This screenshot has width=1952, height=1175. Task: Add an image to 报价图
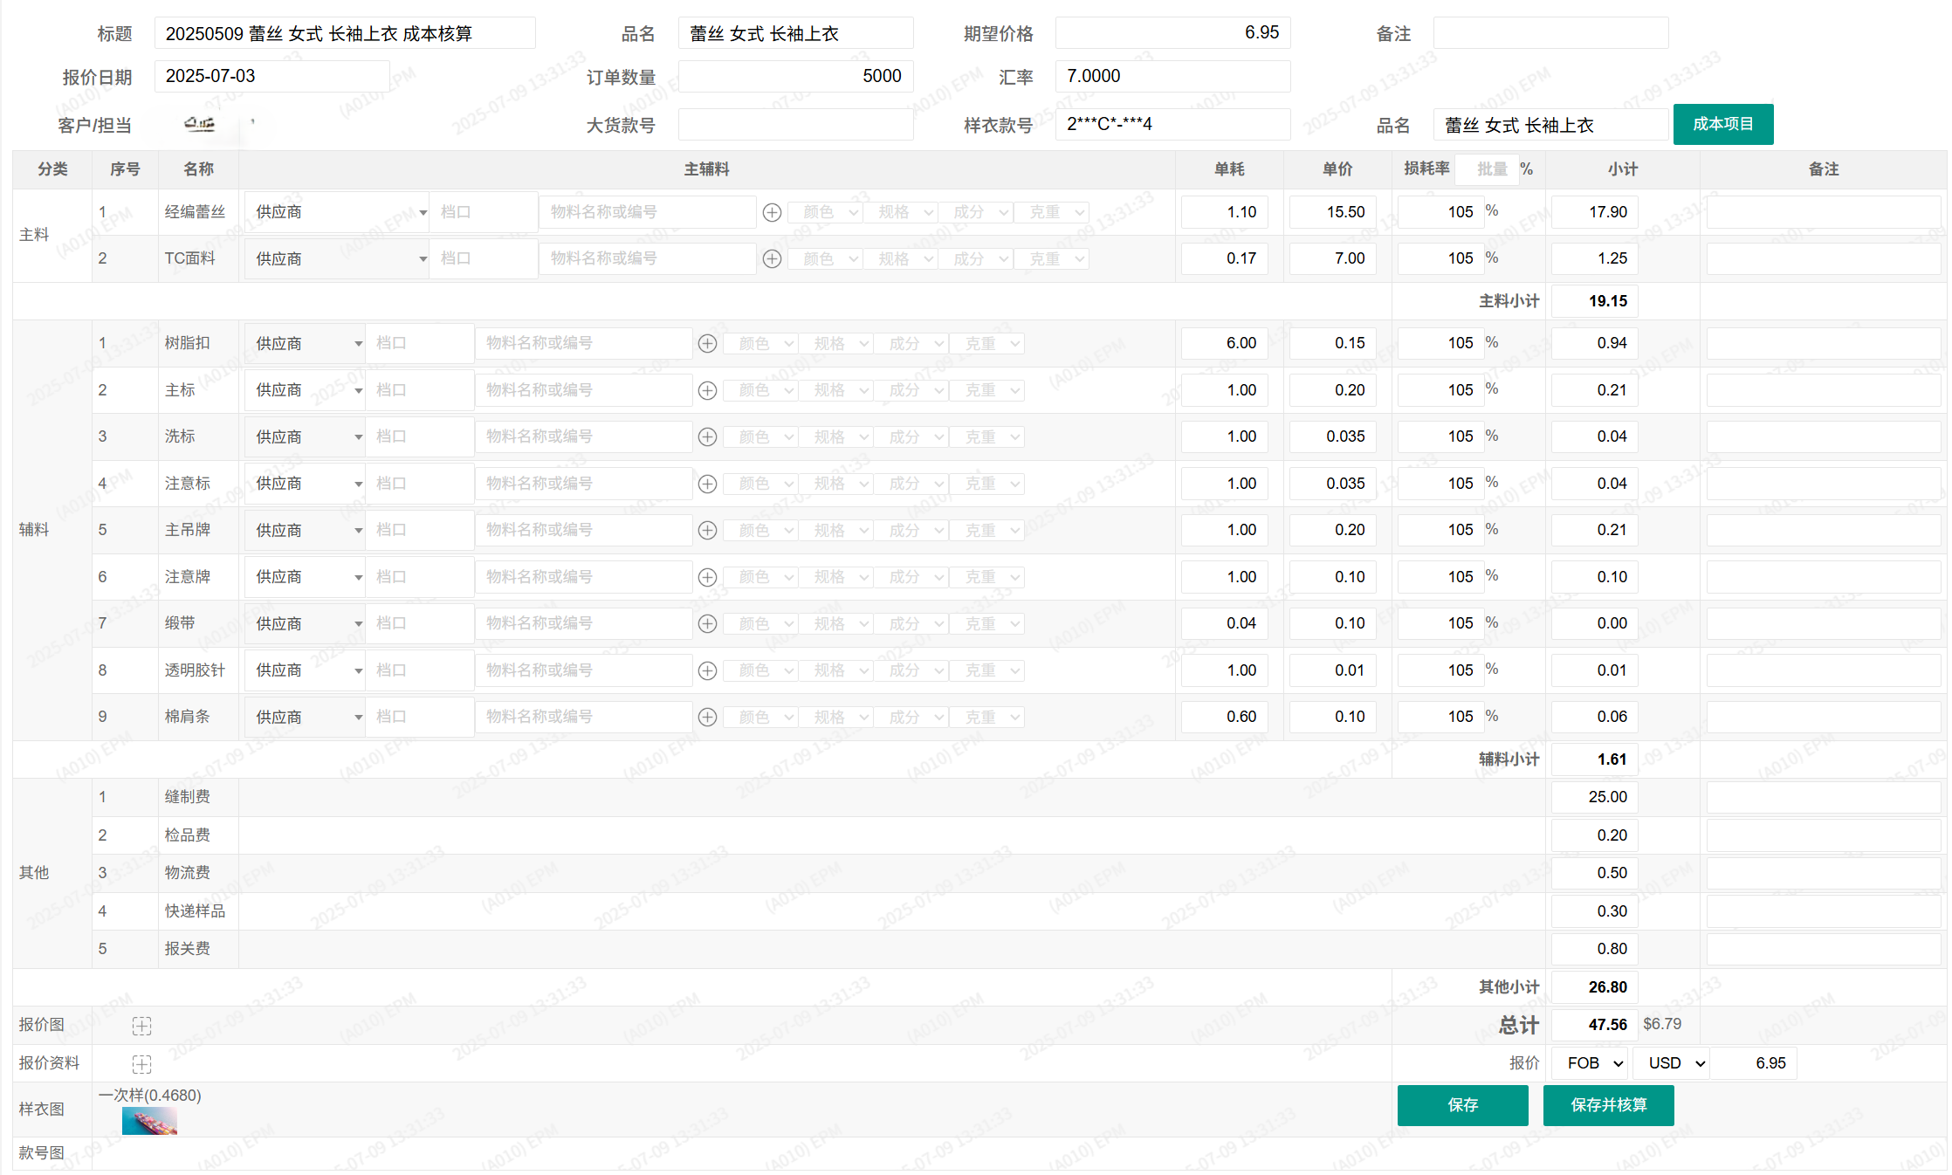click(x=141, y=1026)
